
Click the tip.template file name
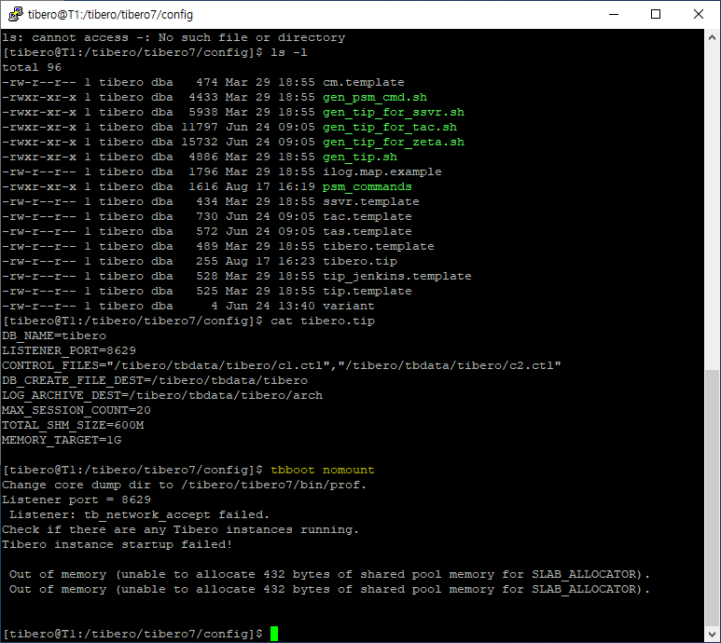(x=367, y=291)
